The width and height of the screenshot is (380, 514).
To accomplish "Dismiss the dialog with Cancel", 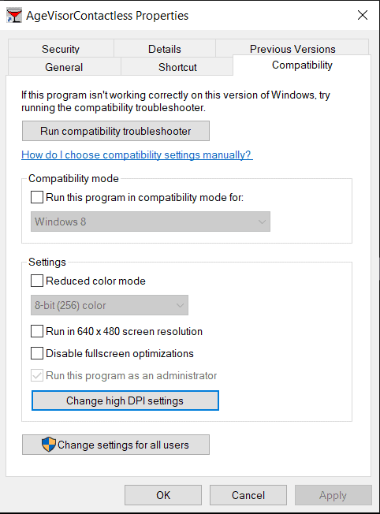I will click(248, 495).
